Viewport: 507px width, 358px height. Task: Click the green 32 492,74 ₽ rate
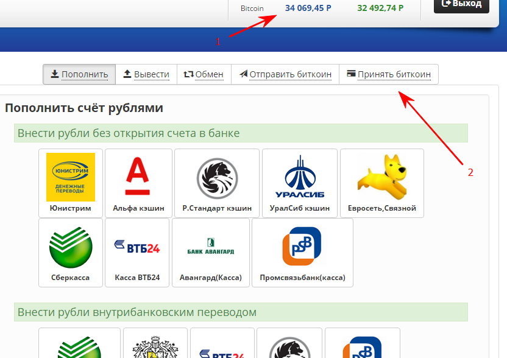point(380,8)
